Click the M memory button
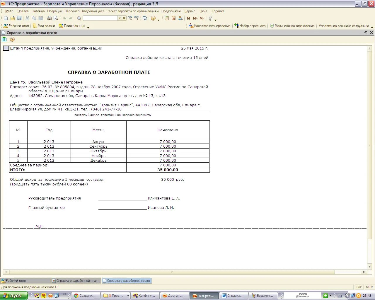This screenshot has height=300, width=375. (x=188, y=18)
